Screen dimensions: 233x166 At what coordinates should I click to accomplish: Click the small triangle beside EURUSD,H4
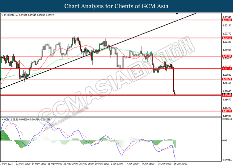pyautogui.click(x=2, y=15)
